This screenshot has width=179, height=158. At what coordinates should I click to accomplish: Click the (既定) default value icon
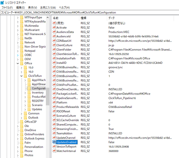tap(54, 23)
